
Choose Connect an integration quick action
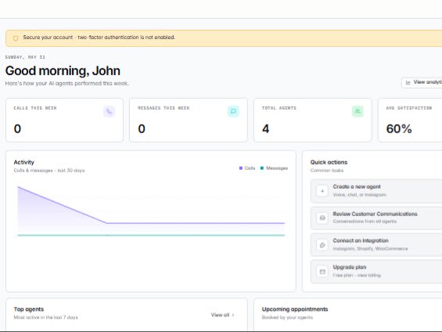coord(376,244)
